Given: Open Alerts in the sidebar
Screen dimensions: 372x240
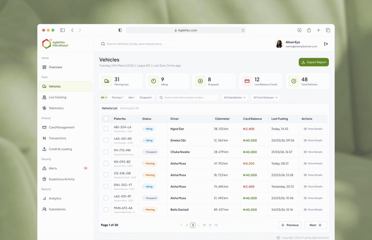Looking at the screenshot, I should (x=66, y=168).
